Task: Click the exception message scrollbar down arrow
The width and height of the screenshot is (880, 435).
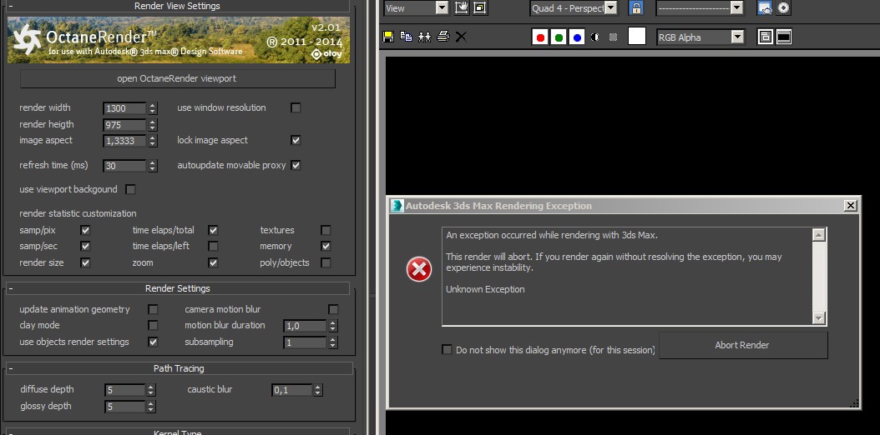Action: [819, 318]
